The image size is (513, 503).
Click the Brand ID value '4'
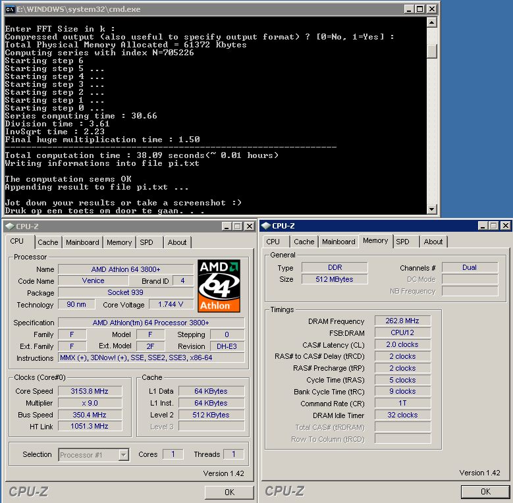click(x=182, y=280)
